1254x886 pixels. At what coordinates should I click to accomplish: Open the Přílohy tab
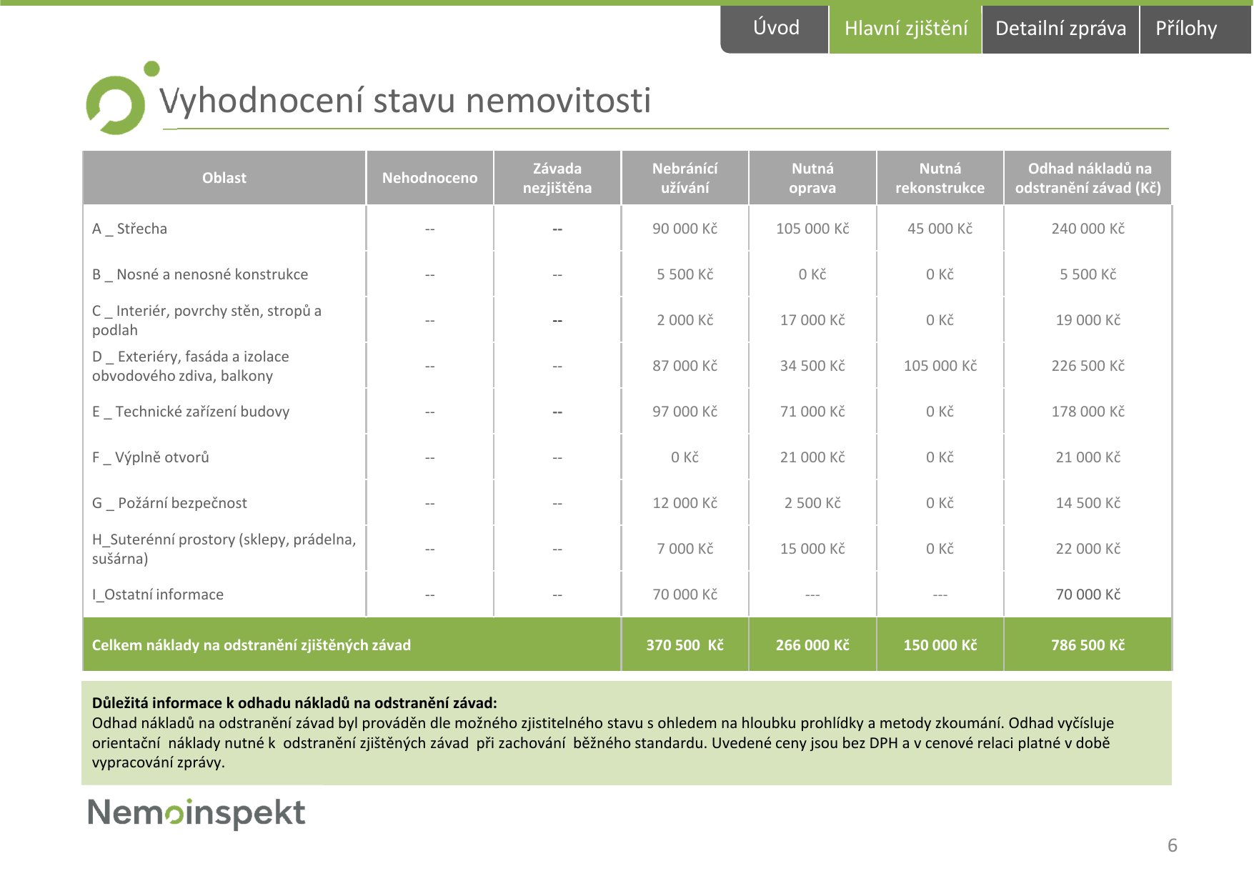click(x=1195, y=29)
